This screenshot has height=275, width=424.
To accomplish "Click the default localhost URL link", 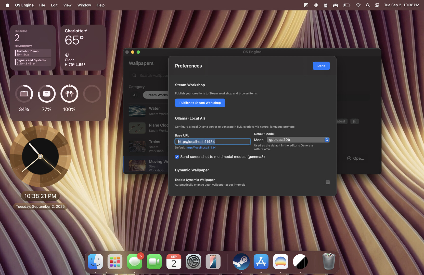I will [201, 147].
